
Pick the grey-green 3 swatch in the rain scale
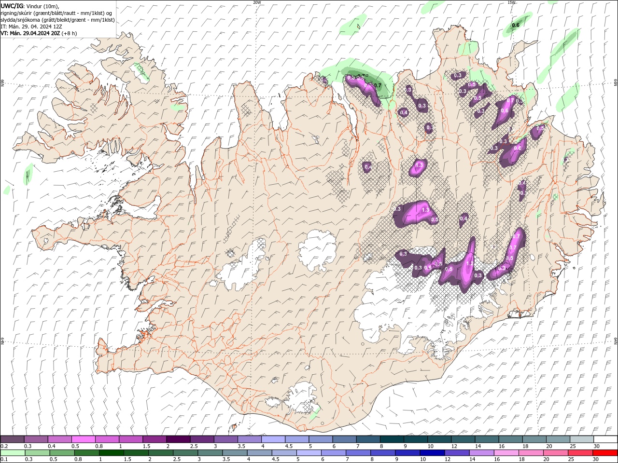[x=210, y=453]
